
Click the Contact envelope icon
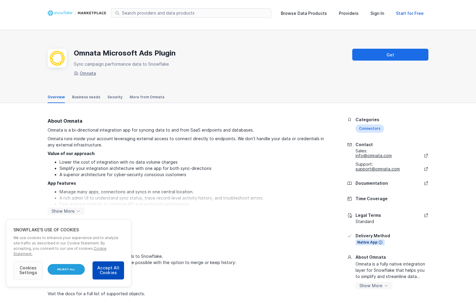[x=350, y=145]
